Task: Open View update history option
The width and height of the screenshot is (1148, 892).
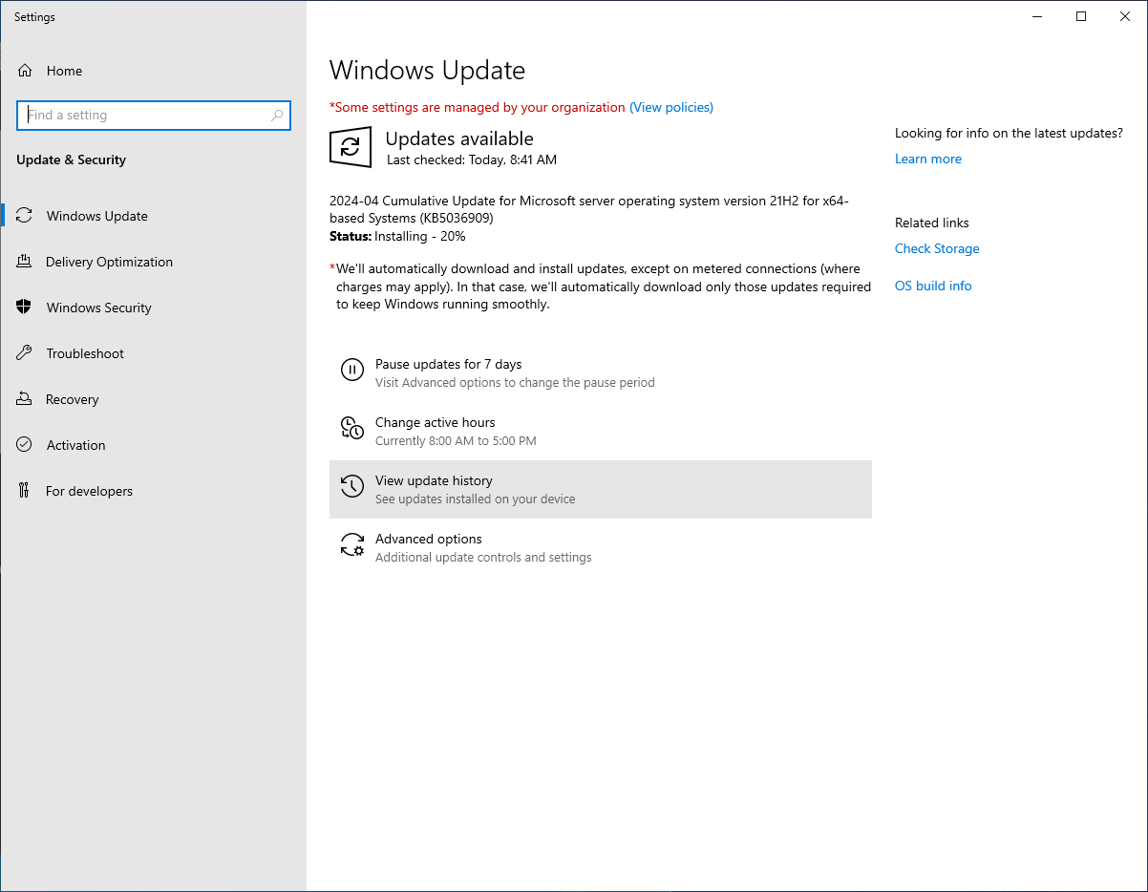Action: (601, 489)
